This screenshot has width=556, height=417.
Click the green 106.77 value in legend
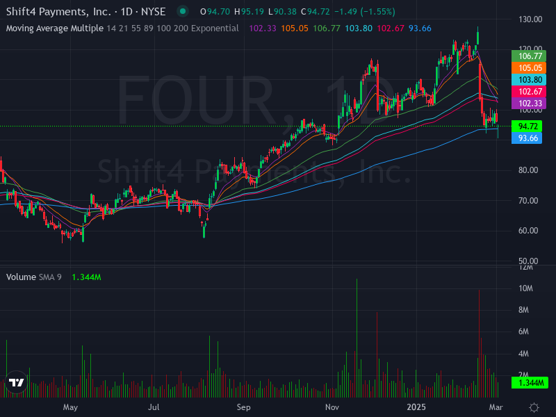[x=327, y=28]
